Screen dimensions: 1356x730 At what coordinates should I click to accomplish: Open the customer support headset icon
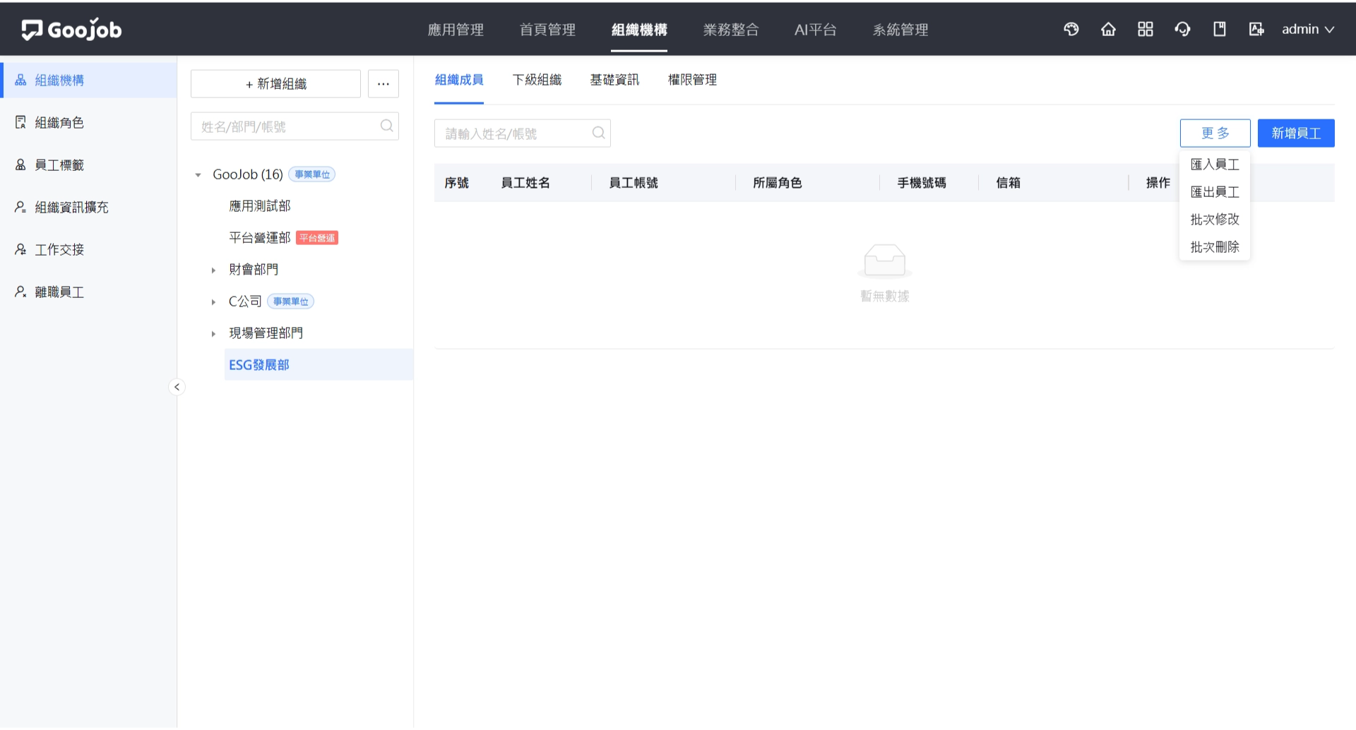point(1182,29)
